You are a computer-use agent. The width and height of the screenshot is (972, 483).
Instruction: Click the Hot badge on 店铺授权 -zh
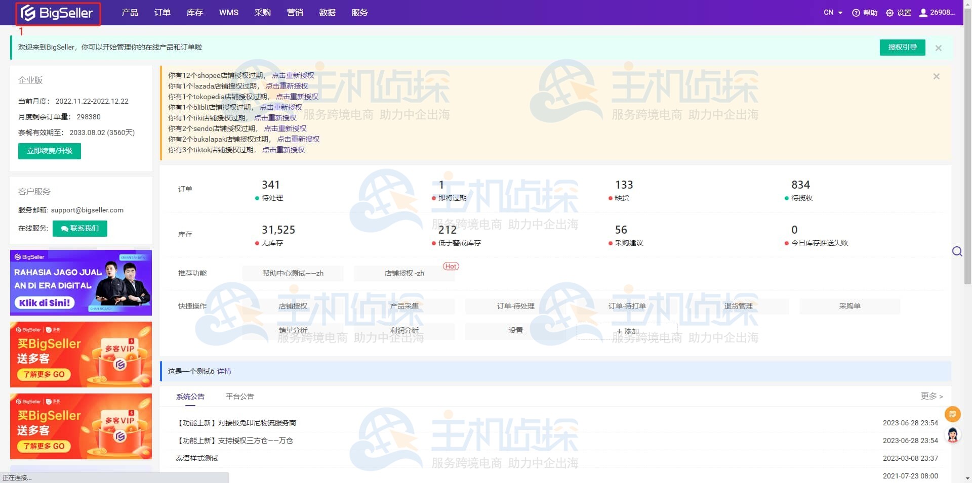(x=450, y=266)
